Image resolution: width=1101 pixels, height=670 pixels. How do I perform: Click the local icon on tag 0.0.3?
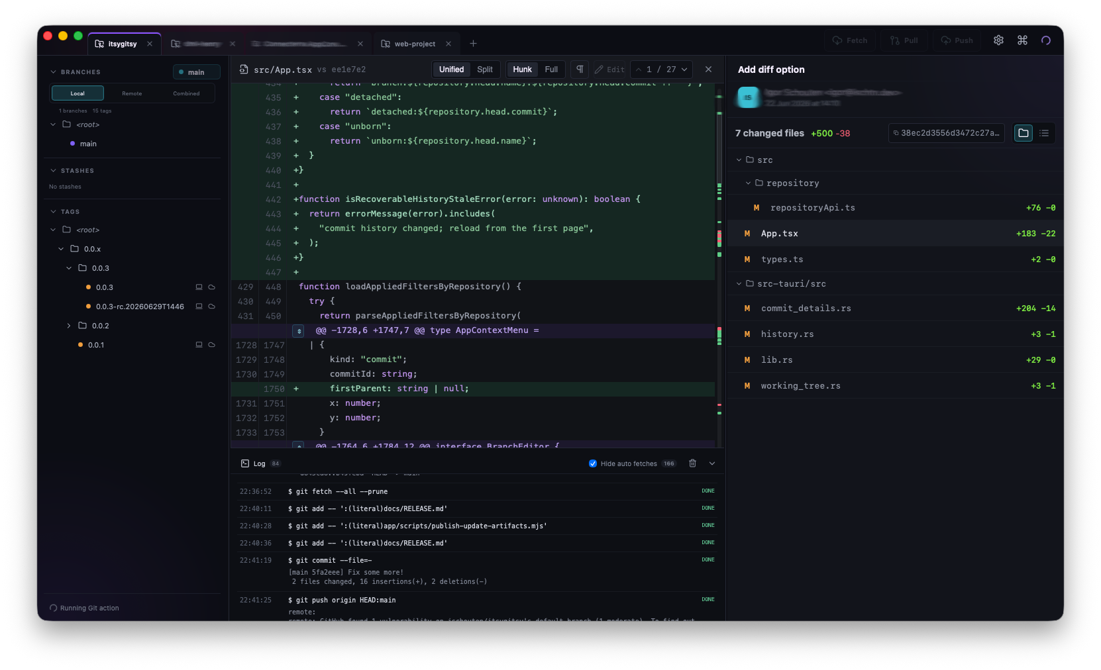point(199,287)
